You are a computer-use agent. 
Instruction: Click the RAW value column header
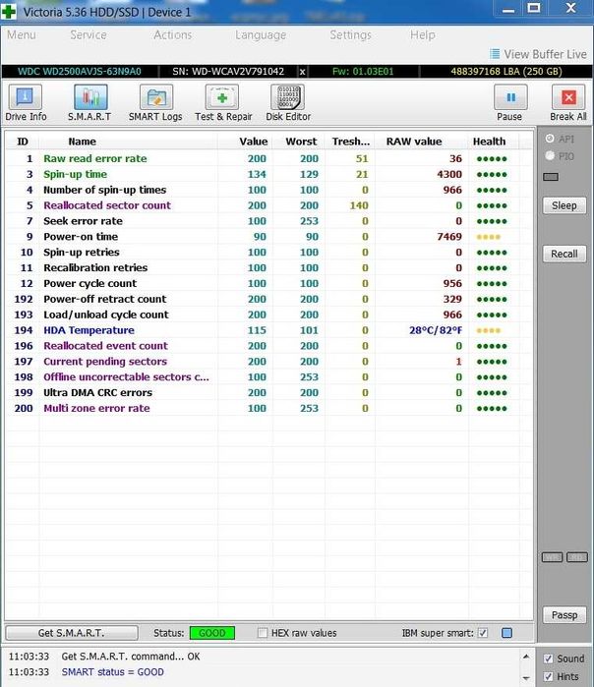tap(414, 142)
